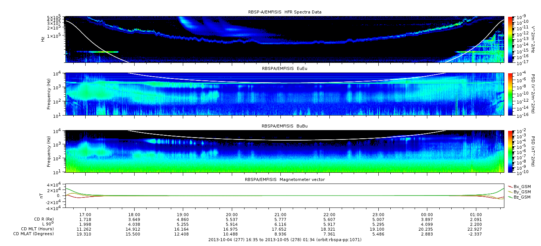
Task: Click the HFR Spectra Data color bar
Action: (x=511, y=39)
